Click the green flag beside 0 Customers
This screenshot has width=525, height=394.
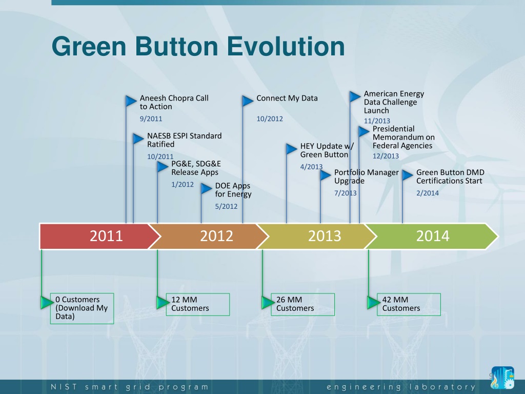click(47, 303)
